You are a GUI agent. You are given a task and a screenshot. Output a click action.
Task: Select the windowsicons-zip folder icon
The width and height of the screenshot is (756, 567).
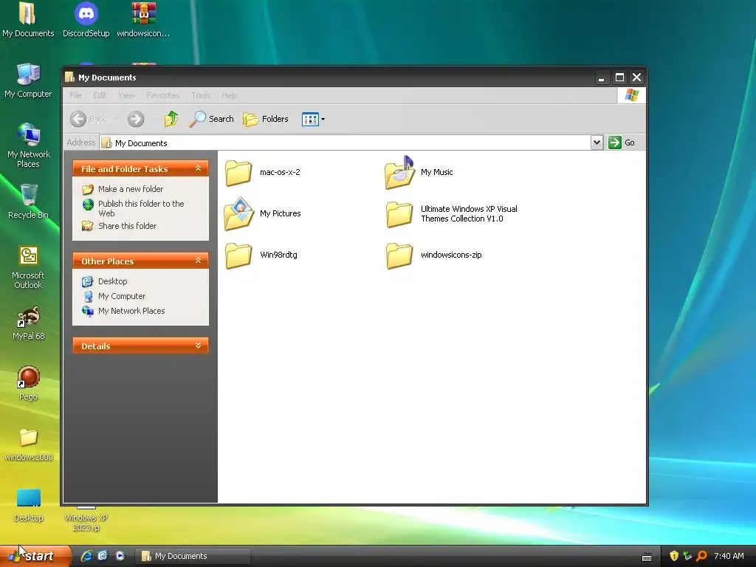399,255
